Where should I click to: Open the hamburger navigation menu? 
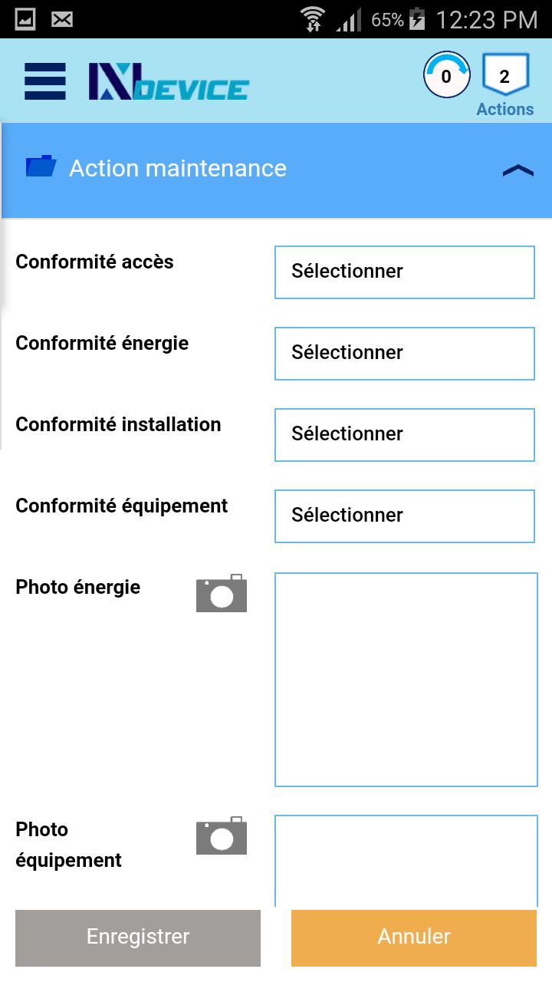(44, 81)
